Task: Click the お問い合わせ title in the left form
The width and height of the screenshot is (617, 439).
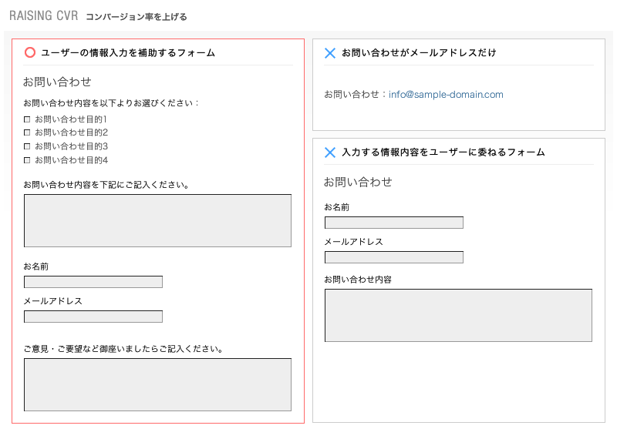Action: 57,82
